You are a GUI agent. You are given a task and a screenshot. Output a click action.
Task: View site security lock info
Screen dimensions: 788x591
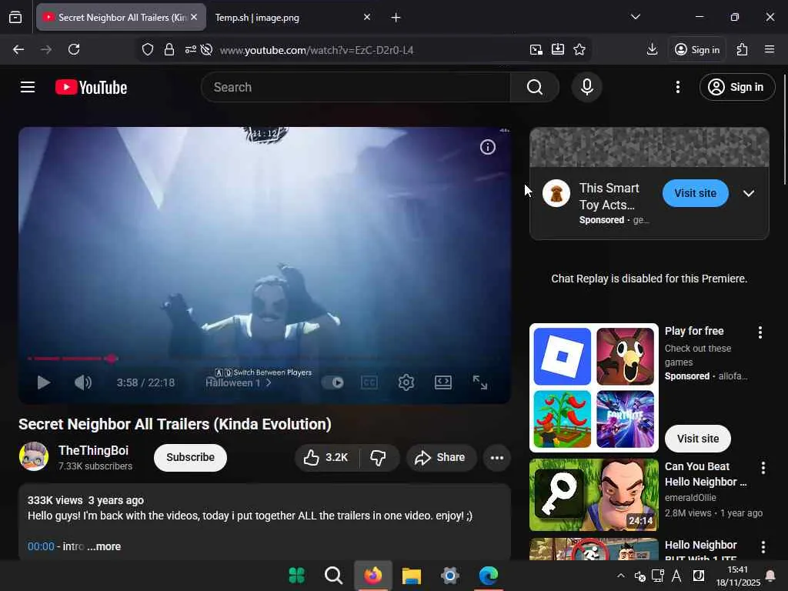coord(169,49)
